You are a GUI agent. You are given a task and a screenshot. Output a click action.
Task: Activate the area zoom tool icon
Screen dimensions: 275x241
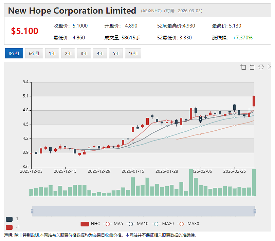click(243, 67)
